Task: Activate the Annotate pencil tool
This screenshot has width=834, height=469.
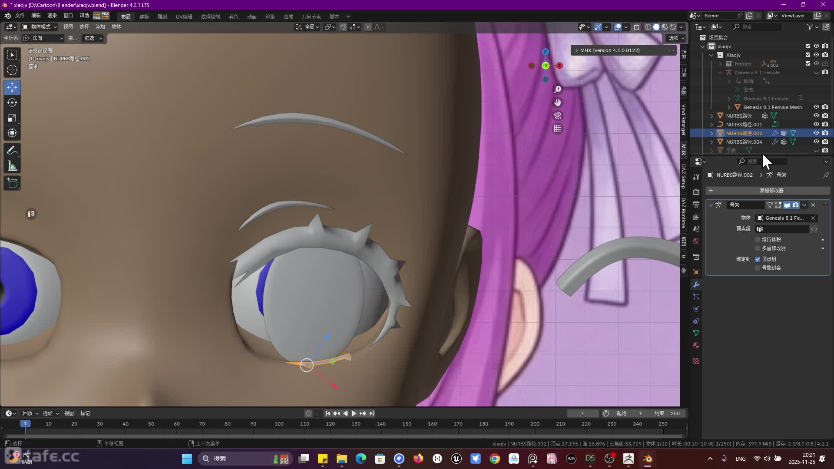Action: (12, 151)
